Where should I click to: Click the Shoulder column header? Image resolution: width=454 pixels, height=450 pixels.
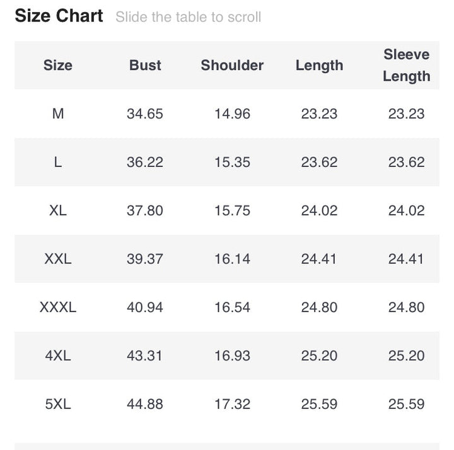[232, 66]
